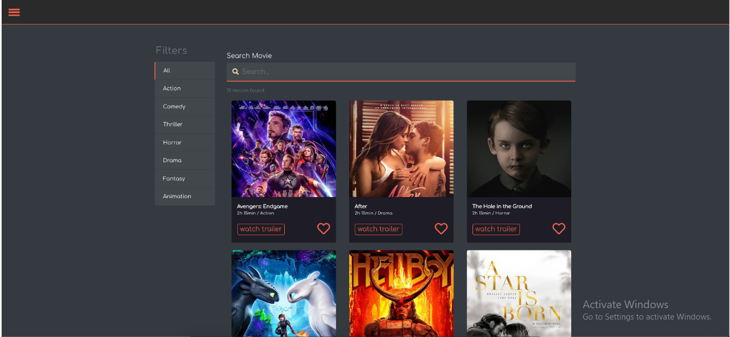Image resolution: width=730 pixels, height=337 pixels.
Task: Choose the Fantasy genre filter
Action: tap(184, 178)
